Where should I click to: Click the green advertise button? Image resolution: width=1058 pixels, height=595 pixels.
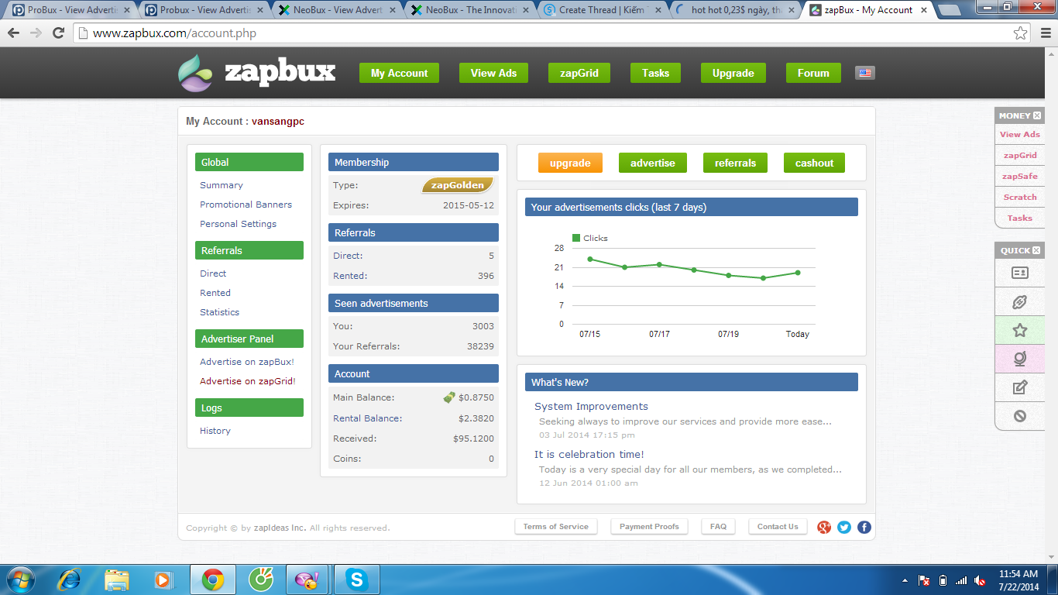tap(652, 163)
